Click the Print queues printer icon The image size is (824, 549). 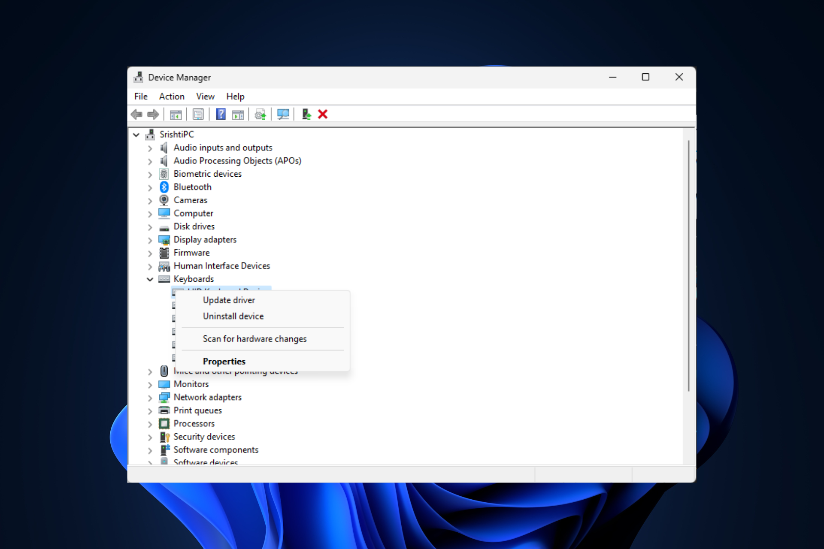coord(164,410)
